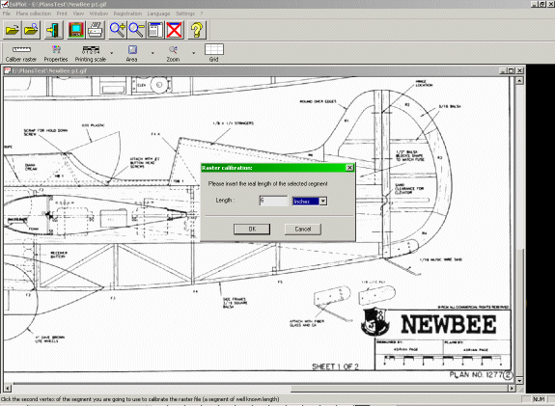The image size is (555, 406).
Task: Open the File menu
Action: tap(7, 14)
